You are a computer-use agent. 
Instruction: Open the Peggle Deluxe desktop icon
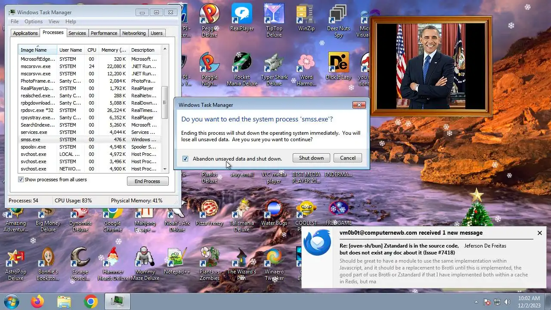tap(209, 19)
